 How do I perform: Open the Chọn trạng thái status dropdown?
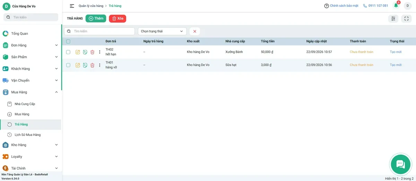[162, 31]
